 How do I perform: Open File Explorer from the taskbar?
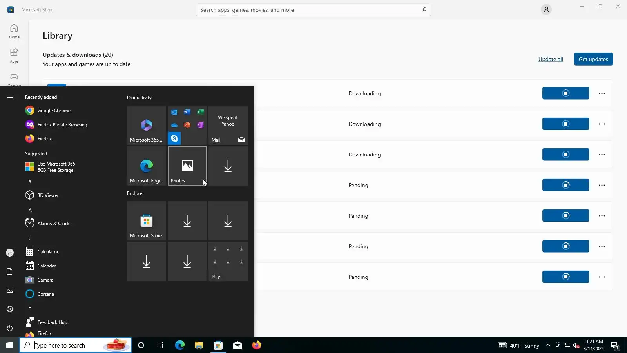click(199, 345)
